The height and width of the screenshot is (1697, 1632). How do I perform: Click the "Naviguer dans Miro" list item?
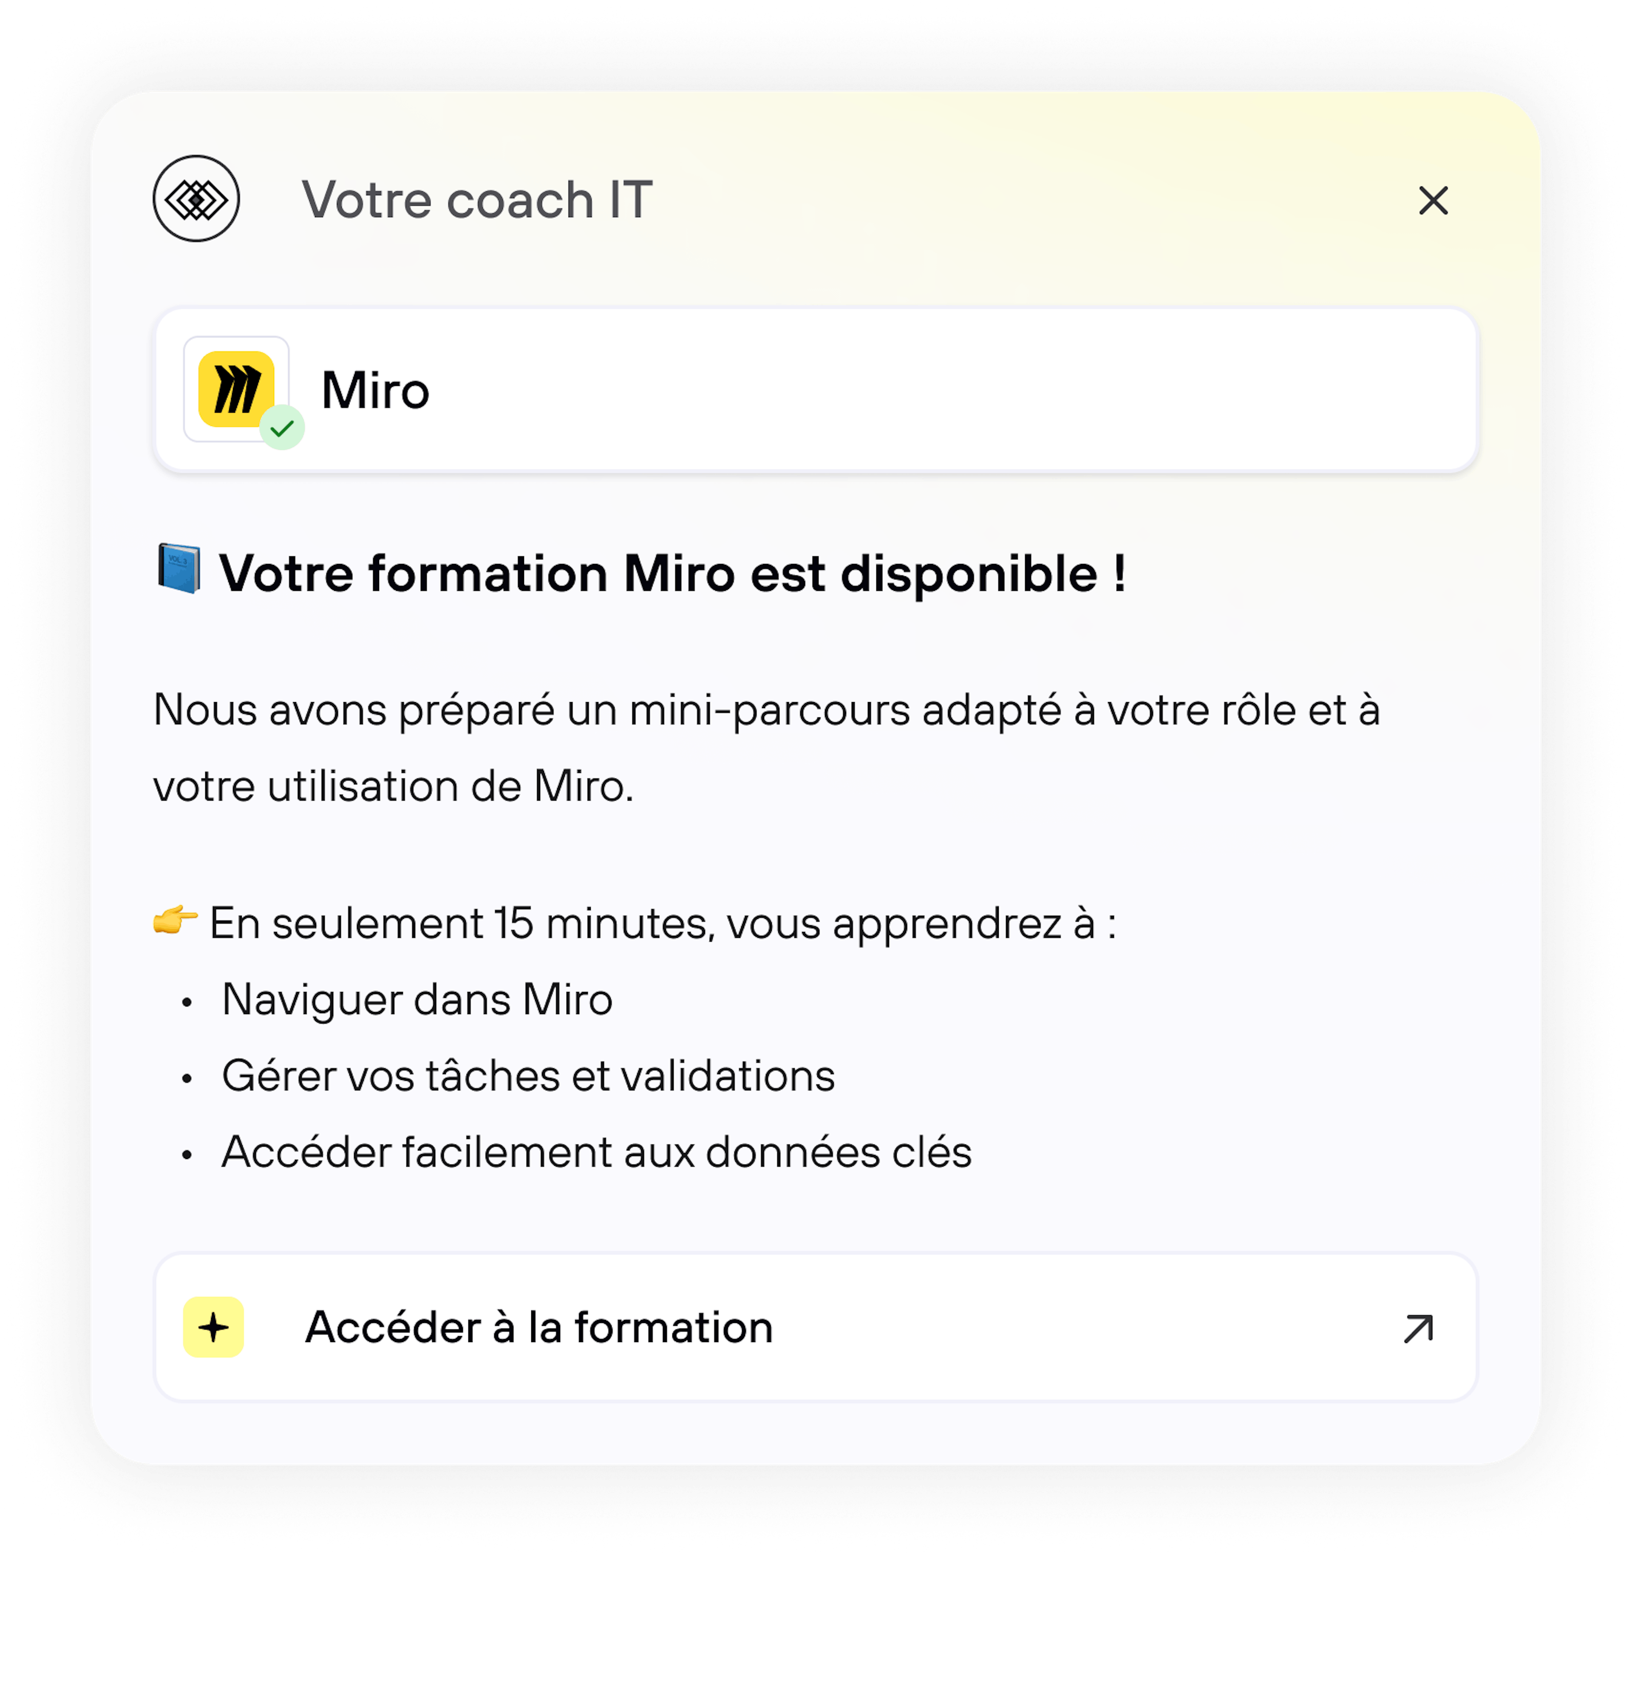pyautogui.click(x=416, y=1000)
